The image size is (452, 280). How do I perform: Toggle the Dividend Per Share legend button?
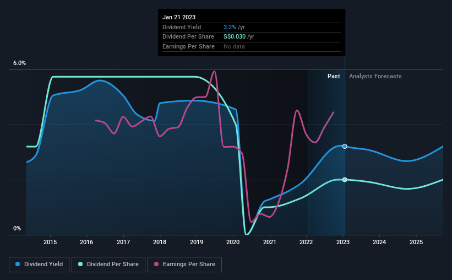[108, 265]
